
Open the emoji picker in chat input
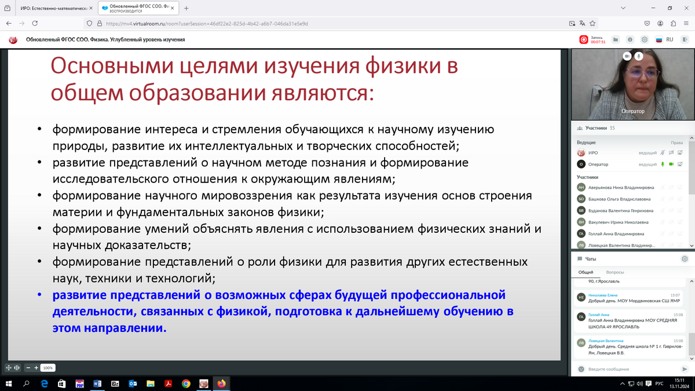tap(581, 369)
